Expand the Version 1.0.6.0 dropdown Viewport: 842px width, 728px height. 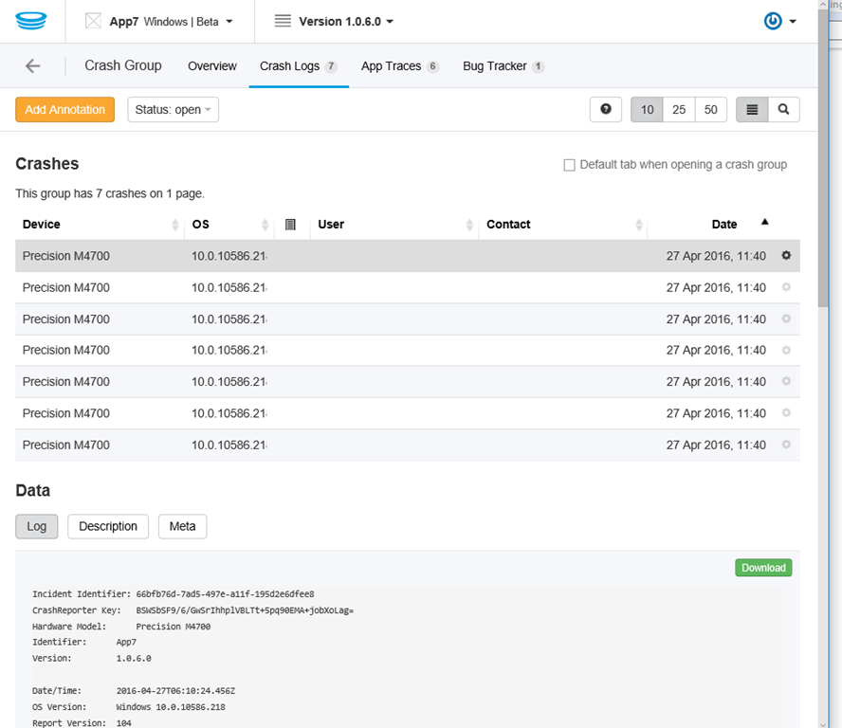[334, 21]
